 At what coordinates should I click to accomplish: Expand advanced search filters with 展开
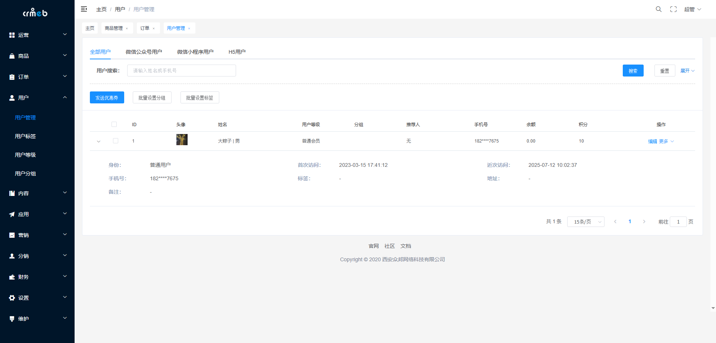687,71
